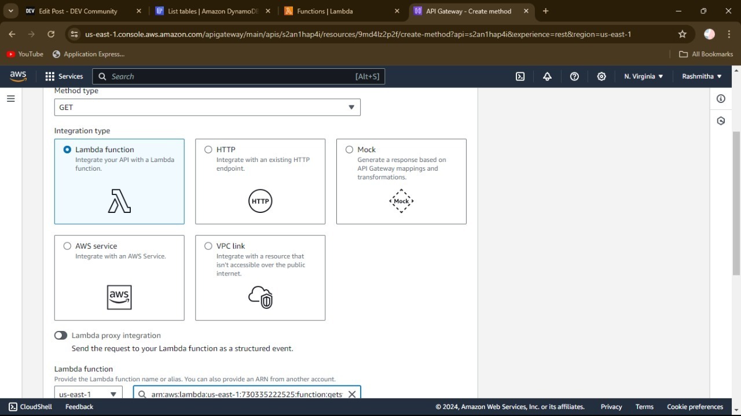Open the Terms footer link

[x=644, y=407]
